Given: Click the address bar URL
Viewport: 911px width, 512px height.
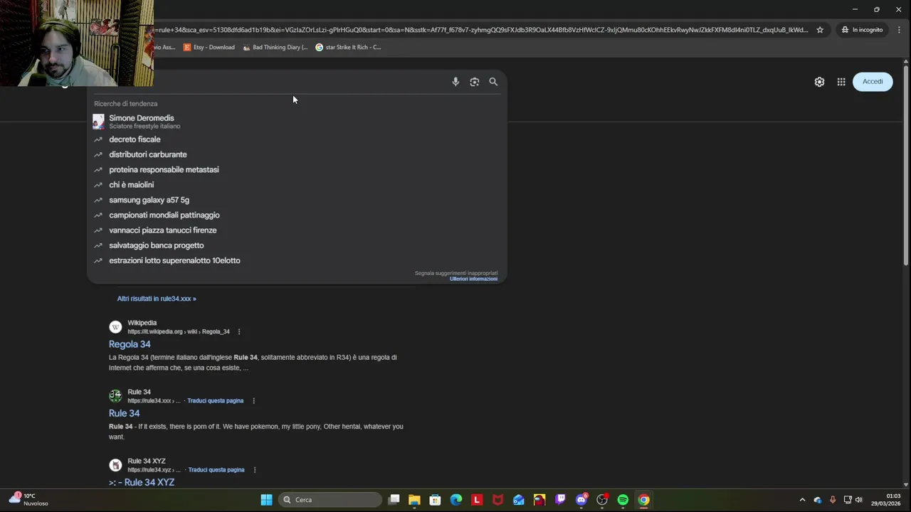Looking at the screenshot, I should [x=481, y=30].
